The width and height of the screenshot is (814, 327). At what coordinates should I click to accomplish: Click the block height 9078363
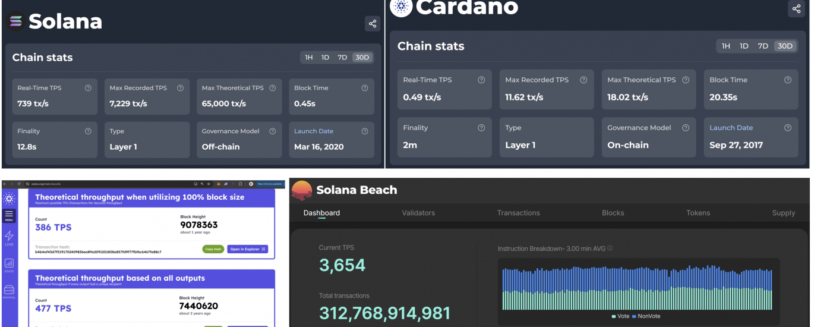pos(199,225)
